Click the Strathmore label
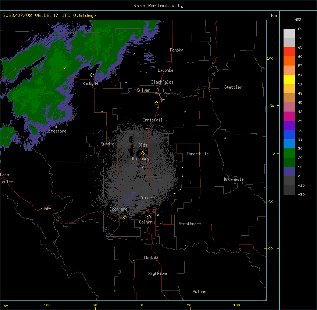This screenshot has width=317, height=310. (x=190, y=224)
